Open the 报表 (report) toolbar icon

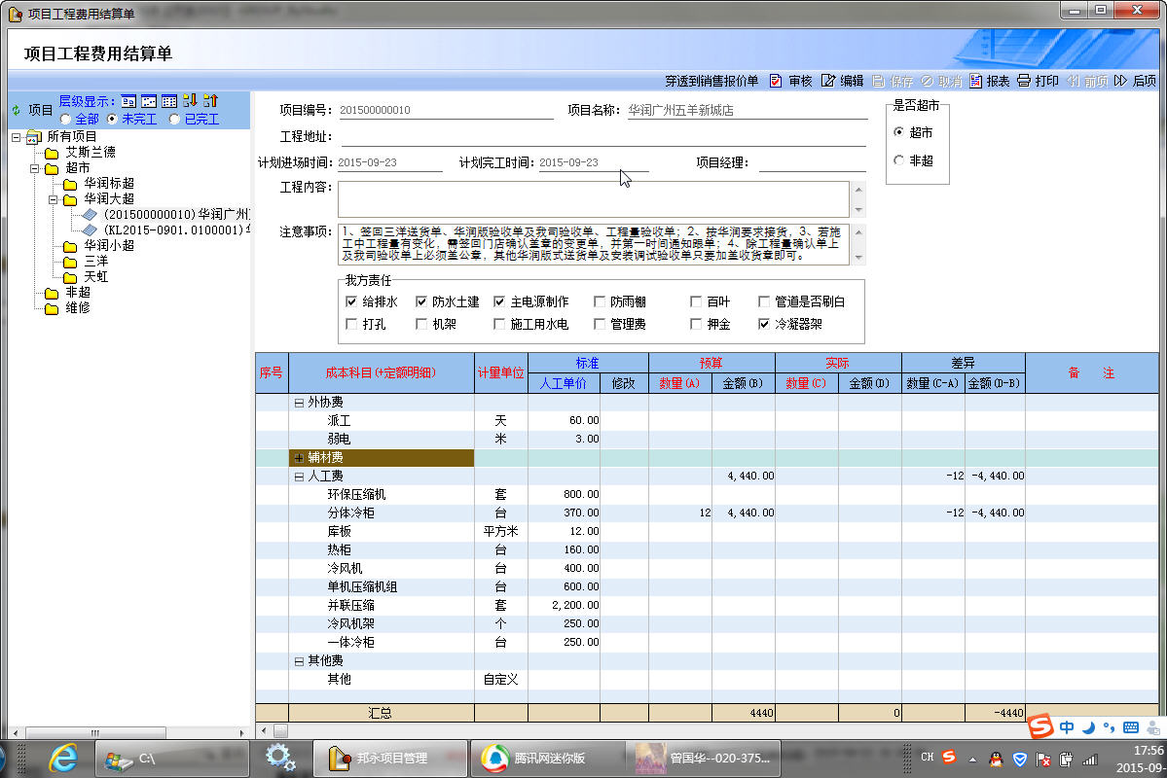[975, 81]
